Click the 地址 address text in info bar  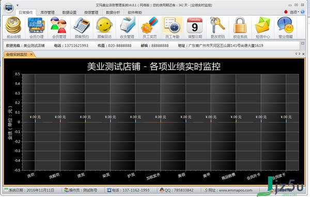click(x=221, y=45)
